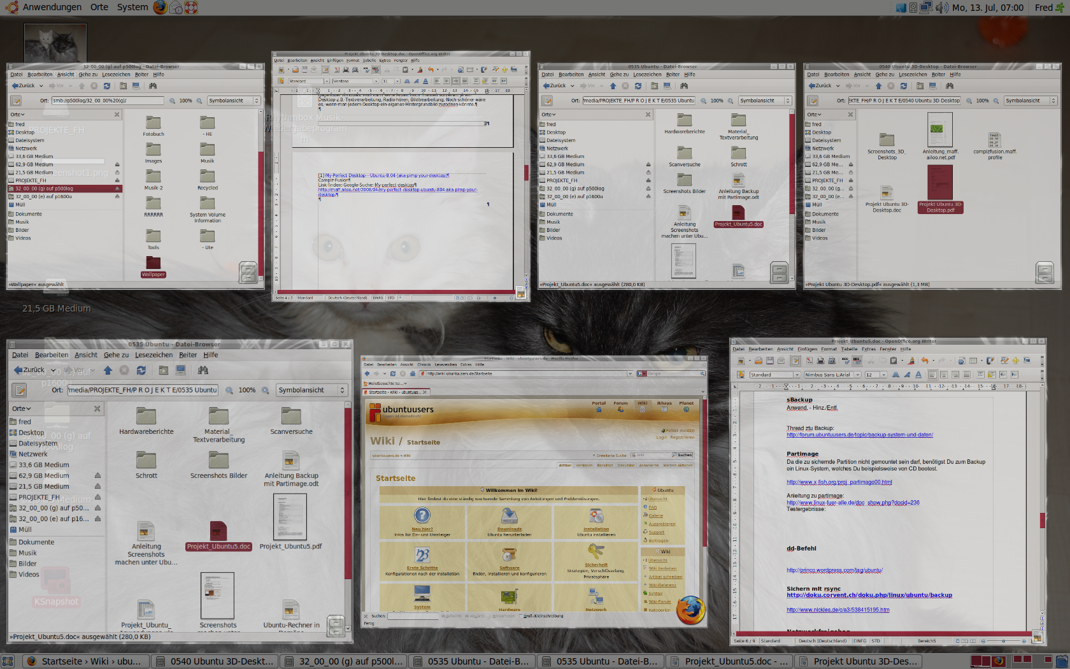This screenshot has width=1070, height=669.
Task: Click Firefox home icon
Action: (413, 373)
